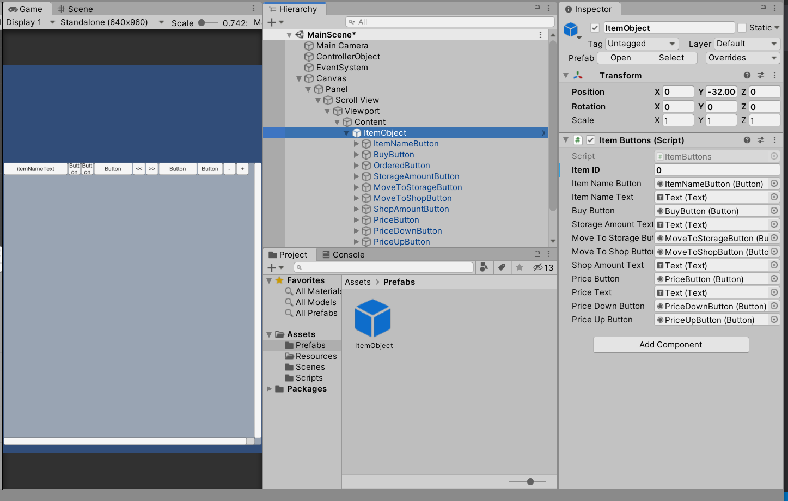Click object picker for Price Up Button field

774,320
